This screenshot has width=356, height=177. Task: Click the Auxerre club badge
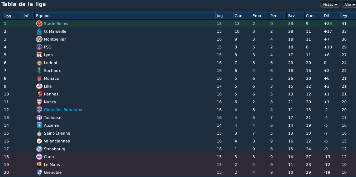[39, 125]
